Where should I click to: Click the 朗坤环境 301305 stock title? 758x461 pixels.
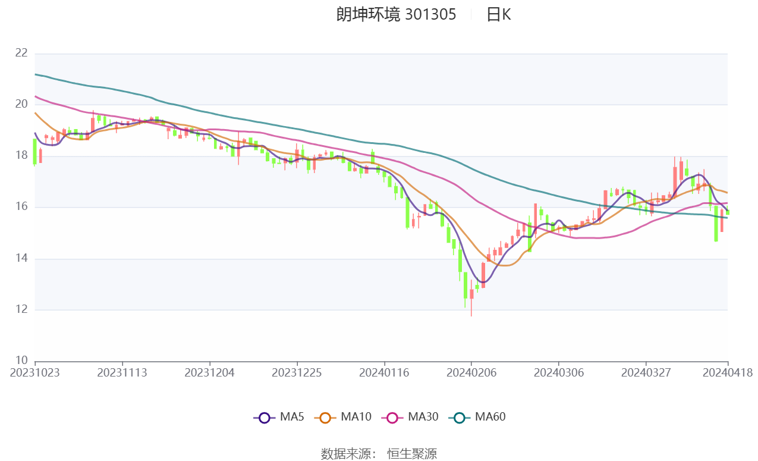[x=396, y=15]
